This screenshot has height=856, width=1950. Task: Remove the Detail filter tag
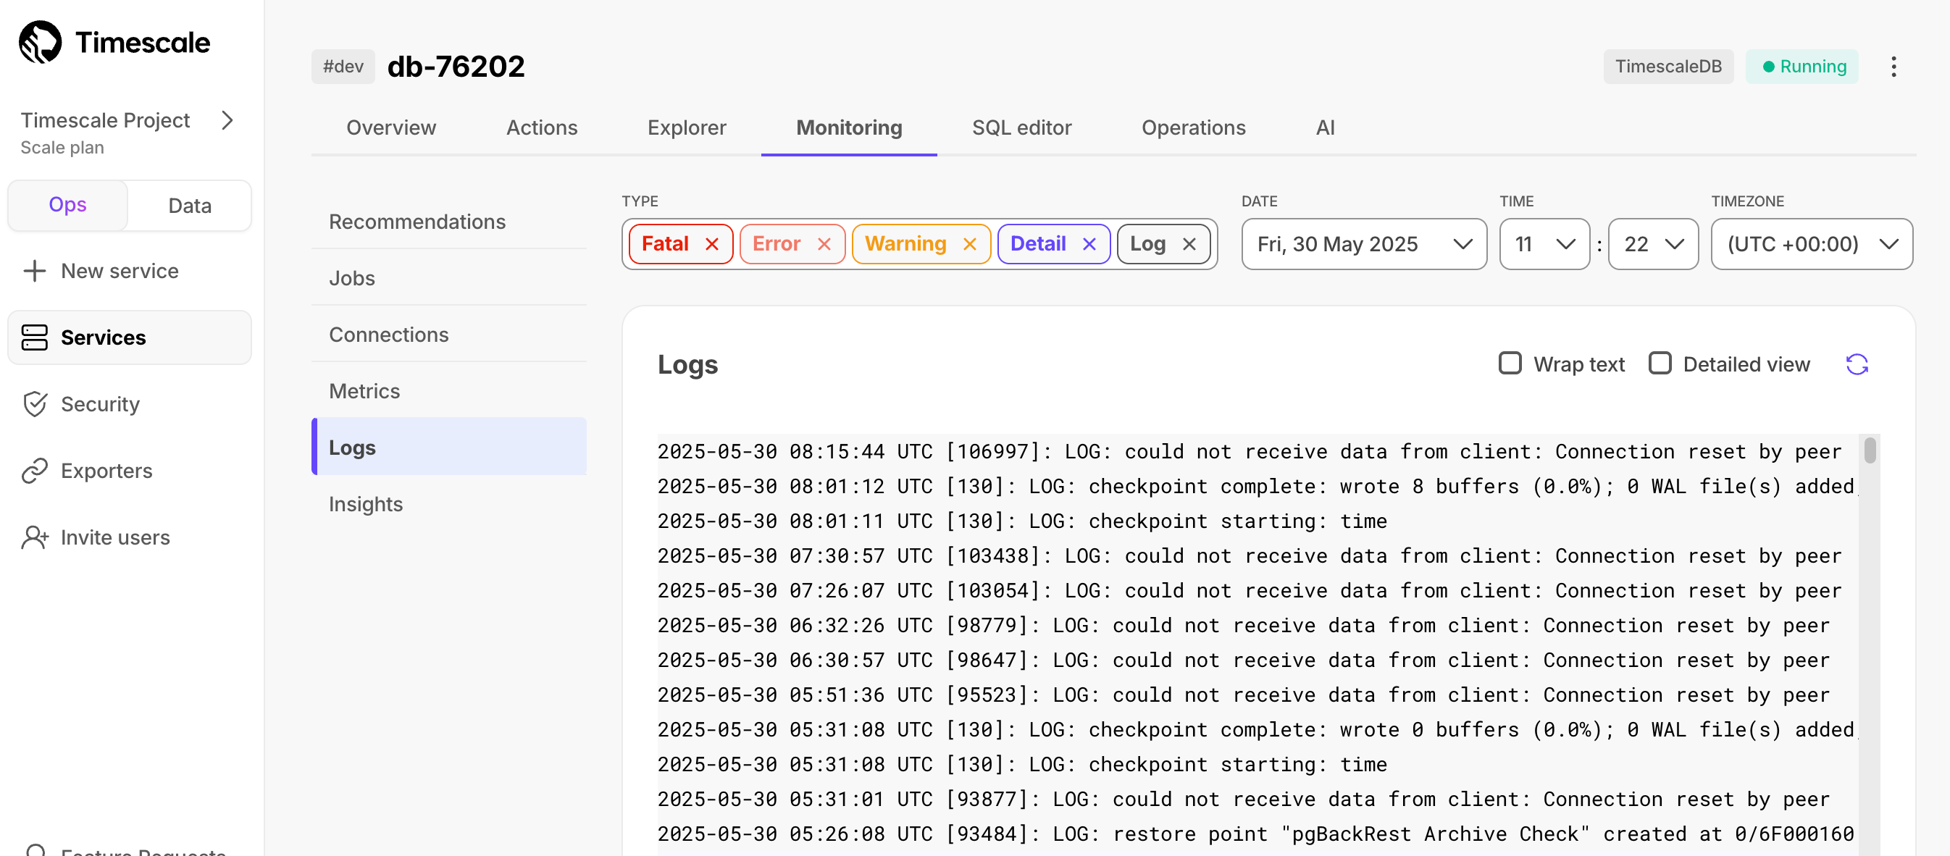coord(1089,245)
